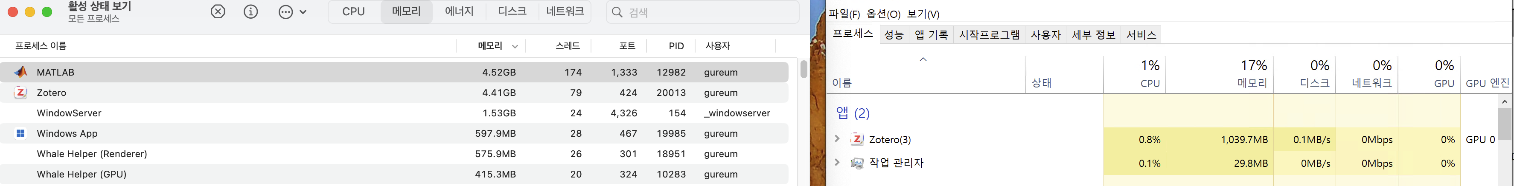Image resolution: width=1514 pixels, height=186 pixels.
Task: Click MATLAB memory value 4.52GB
Action: pyautogui.click(x=499, y=73)
